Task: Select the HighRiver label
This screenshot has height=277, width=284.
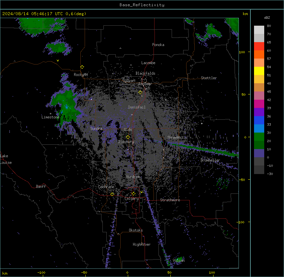Action: (142, 244)
